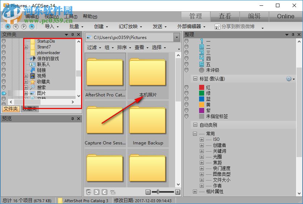This screenshot has width=303, height=204.
Task: Toggle the marker beside 红 label
Action: [186, 87]
